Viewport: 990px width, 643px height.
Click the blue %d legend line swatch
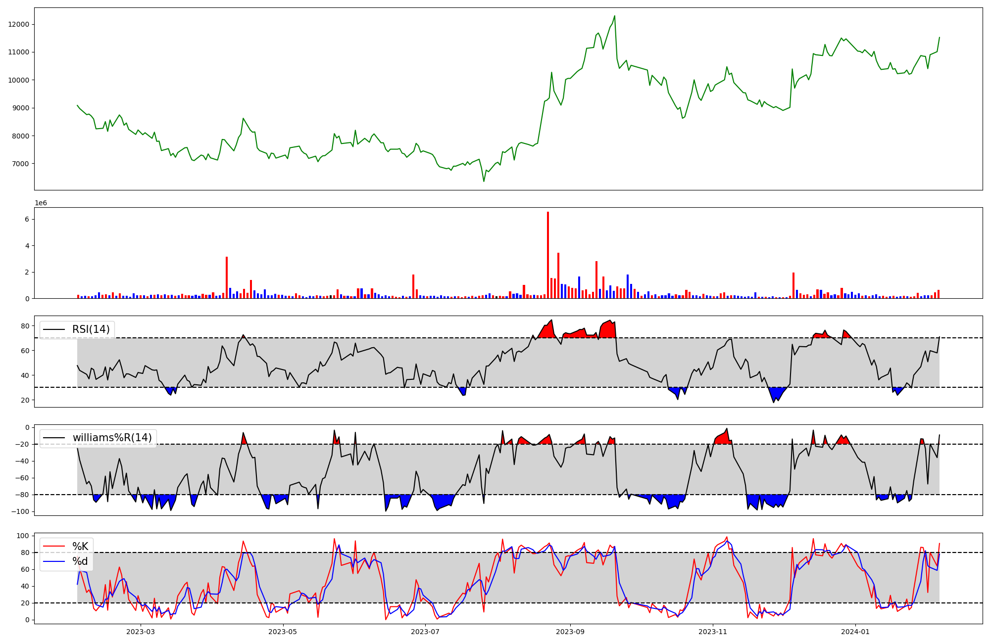[54, 561]
